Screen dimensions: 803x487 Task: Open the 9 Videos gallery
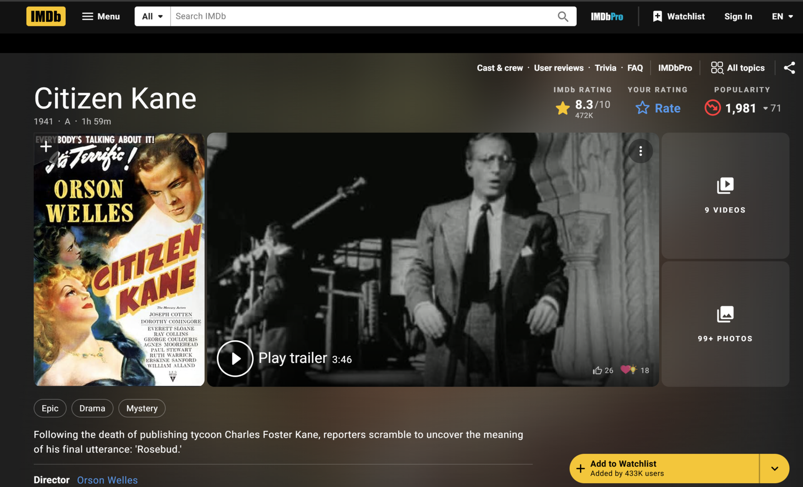pos(725,195)
